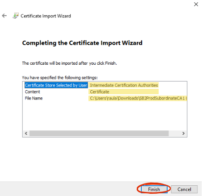202x196 pixels.
Task: Cancel the certificate import
Action: click(184, 189)
